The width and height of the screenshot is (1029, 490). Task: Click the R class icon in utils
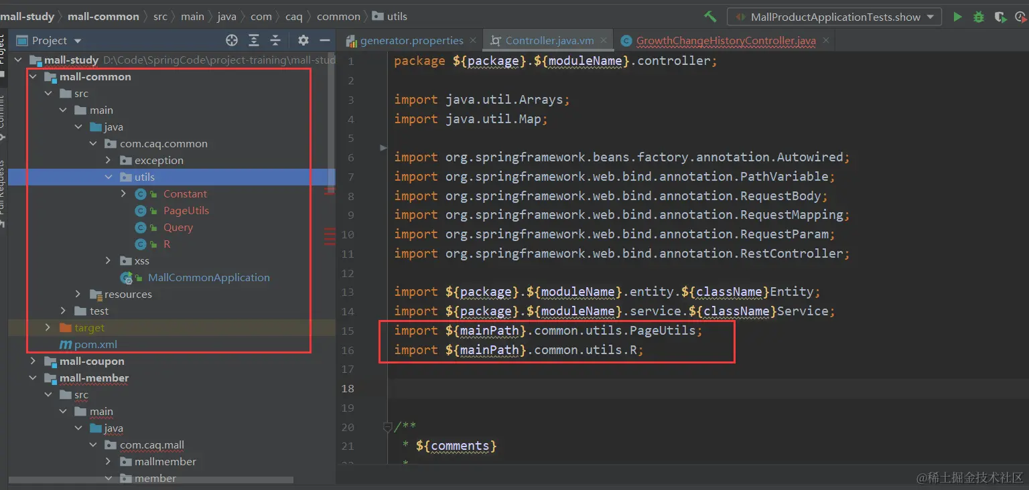[141, 244]
